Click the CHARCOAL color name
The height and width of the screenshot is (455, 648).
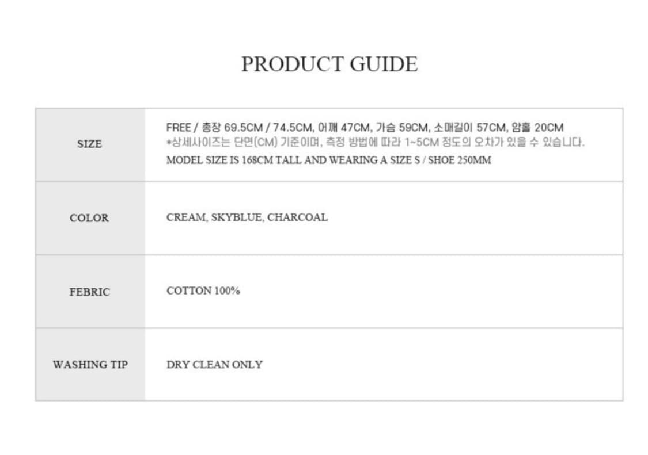coord(298,217)
